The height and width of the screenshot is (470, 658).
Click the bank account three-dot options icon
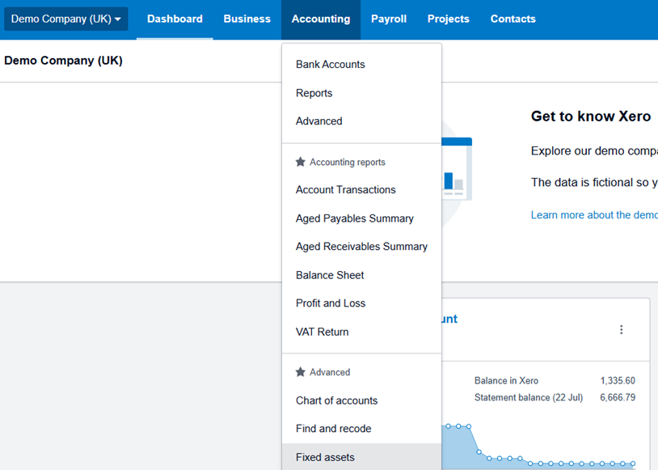click(621, 329)
